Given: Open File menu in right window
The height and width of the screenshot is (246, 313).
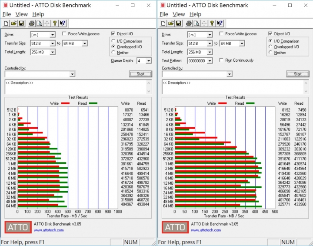Looking at the screenshot, I should (164, 14).
